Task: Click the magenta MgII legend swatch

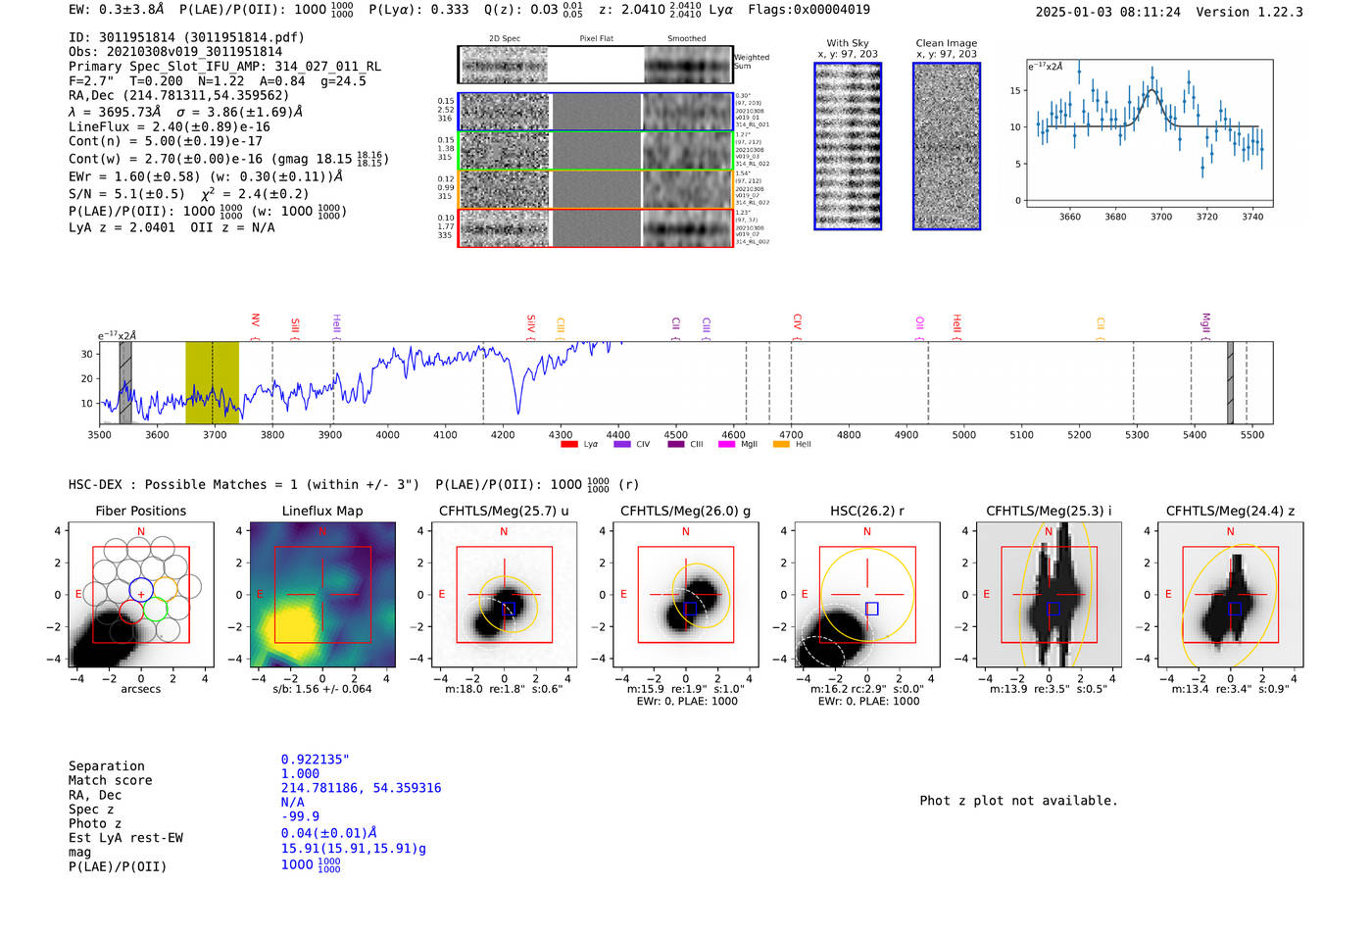Action: (726, 444)
